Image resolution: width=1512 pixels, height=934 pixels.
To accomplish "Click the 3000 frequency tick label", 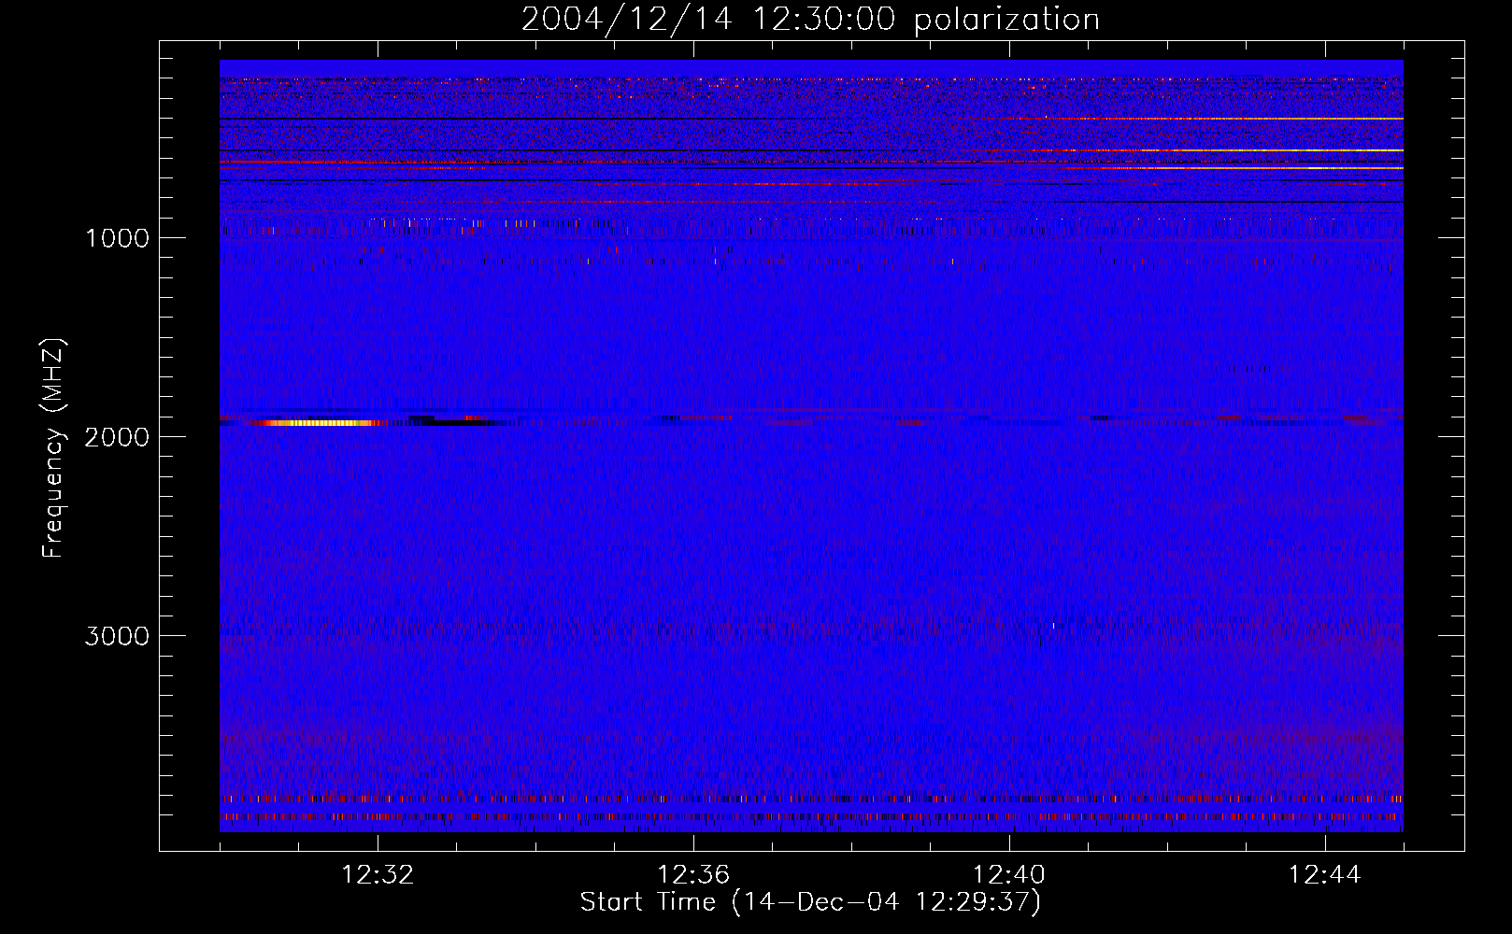I will pos(117,636).
